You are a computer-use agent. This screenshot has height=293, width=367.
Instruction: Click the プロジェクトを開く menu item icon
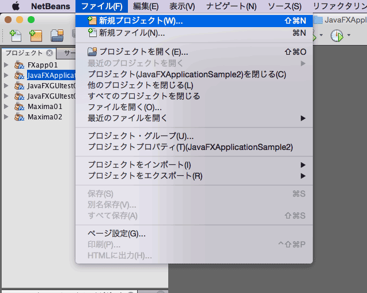click(92, 51)
